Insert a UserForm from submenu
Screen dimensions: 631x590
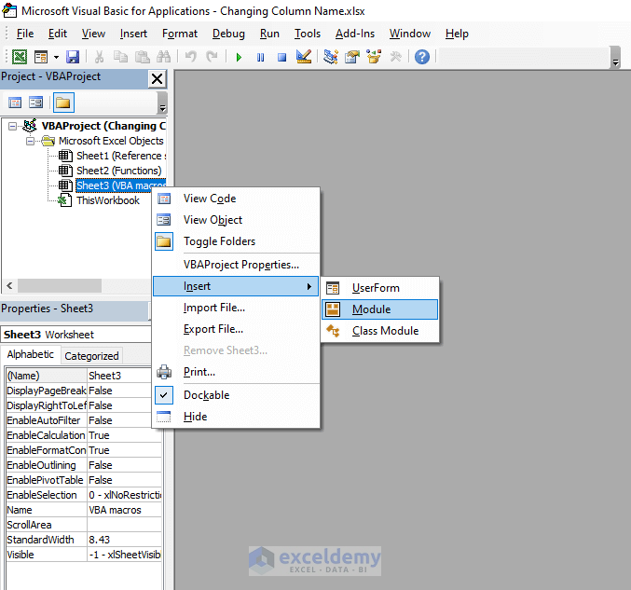380,288
